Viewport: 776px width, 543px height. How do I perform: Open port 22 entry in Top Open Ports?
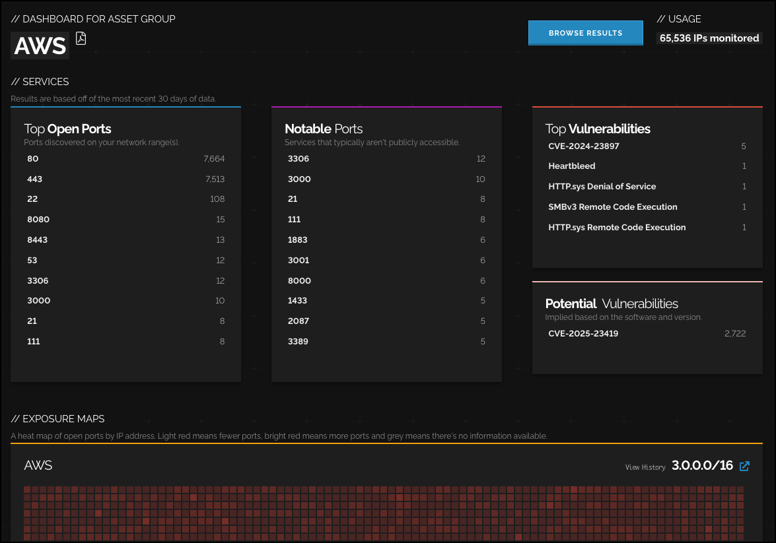click(x=32, y=199)
